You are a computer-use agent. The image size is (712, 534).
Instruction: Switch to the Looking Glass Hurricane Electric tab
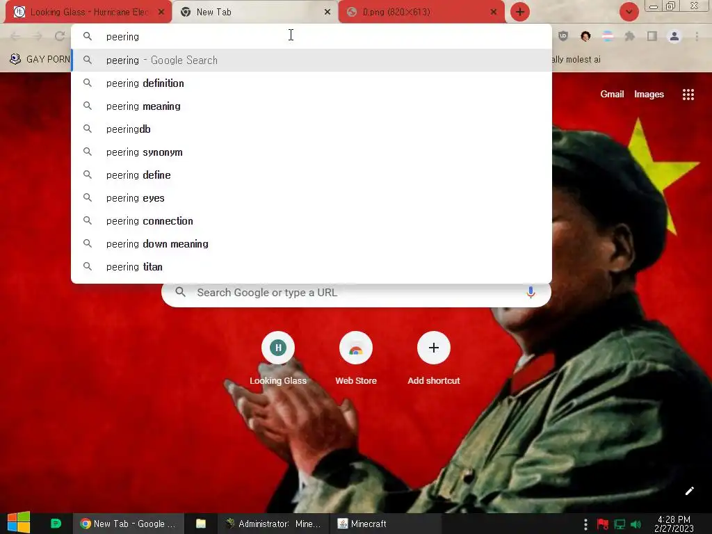tap(88, 13)
